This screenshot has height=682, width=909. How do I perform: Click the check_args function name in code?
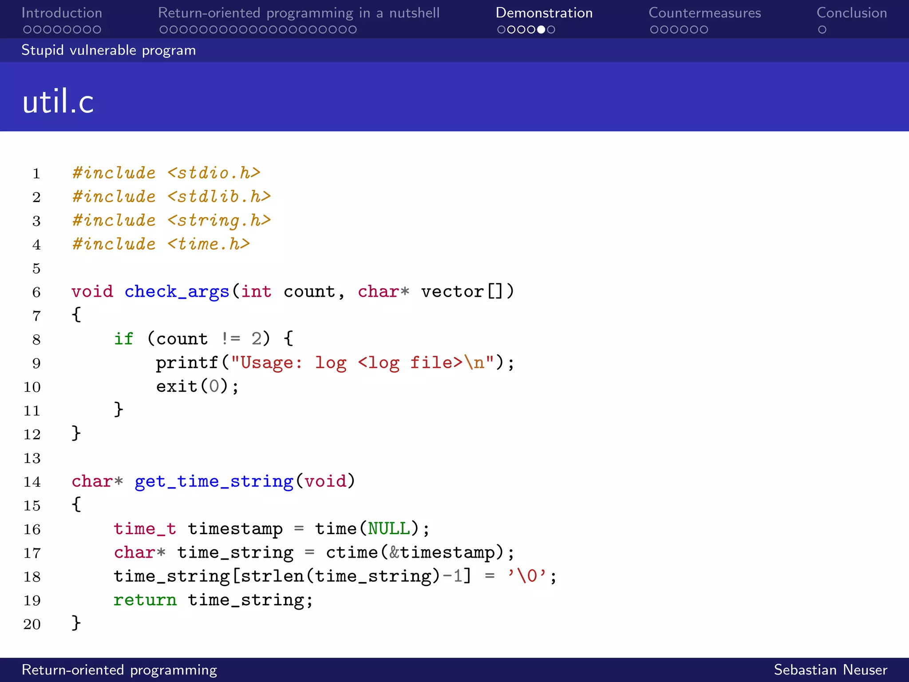coord(177,292)
